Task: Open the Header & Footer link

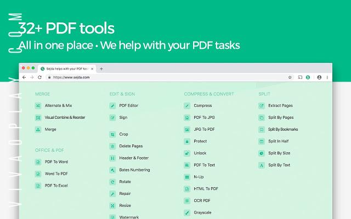Action: pyautogui.click(x=134, y=158)
